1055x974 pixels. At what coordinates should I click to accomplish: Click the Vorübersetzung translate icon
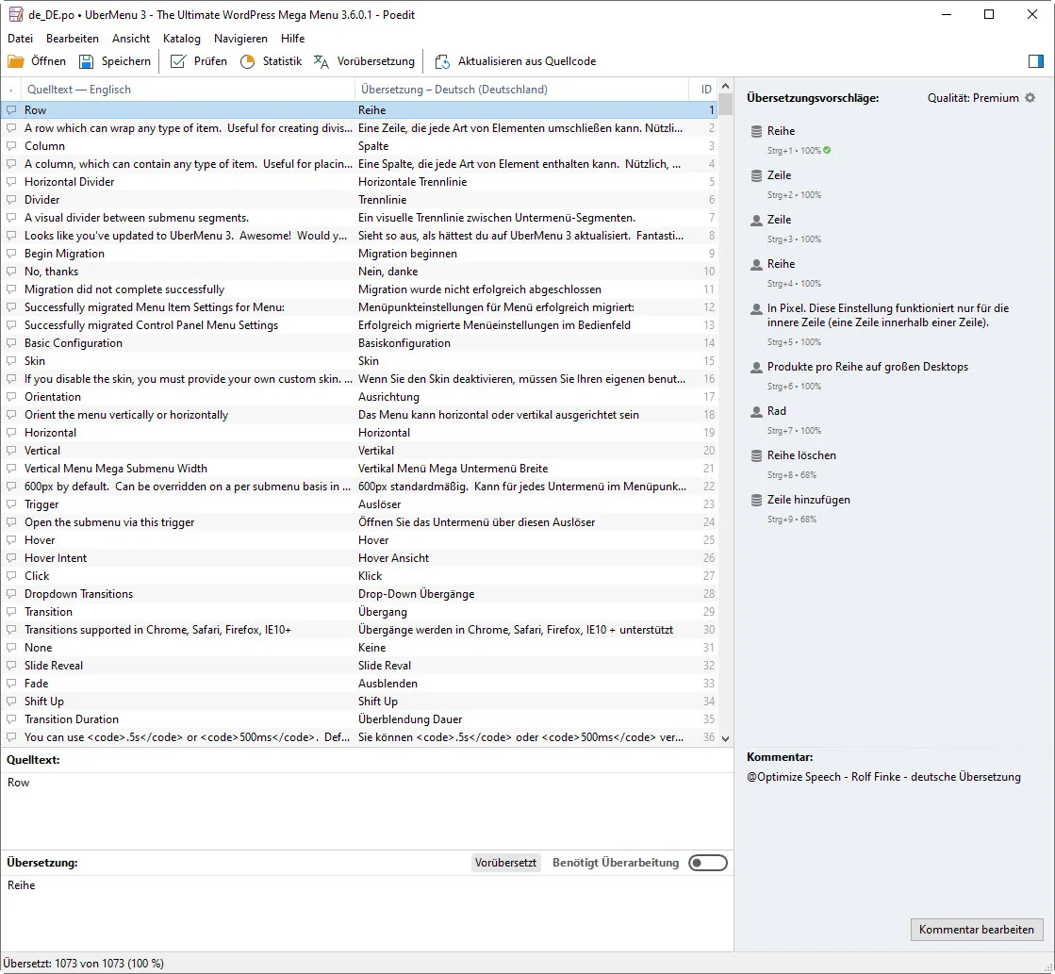(x=321, y=61)
